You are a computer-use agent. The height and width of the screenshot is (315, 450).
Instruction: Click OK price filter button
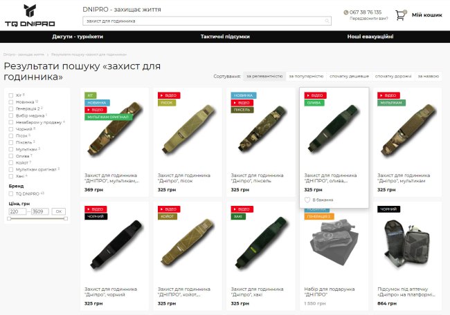pyautogui.click(x=59, y=211)
